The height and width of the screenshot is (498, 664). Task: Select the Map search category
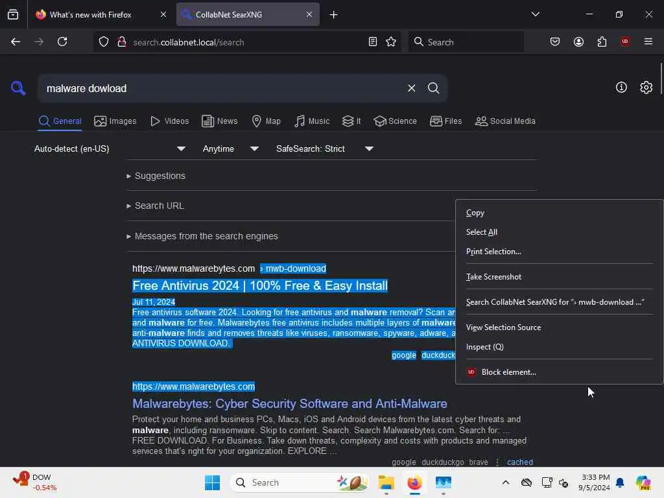point(266,121)
